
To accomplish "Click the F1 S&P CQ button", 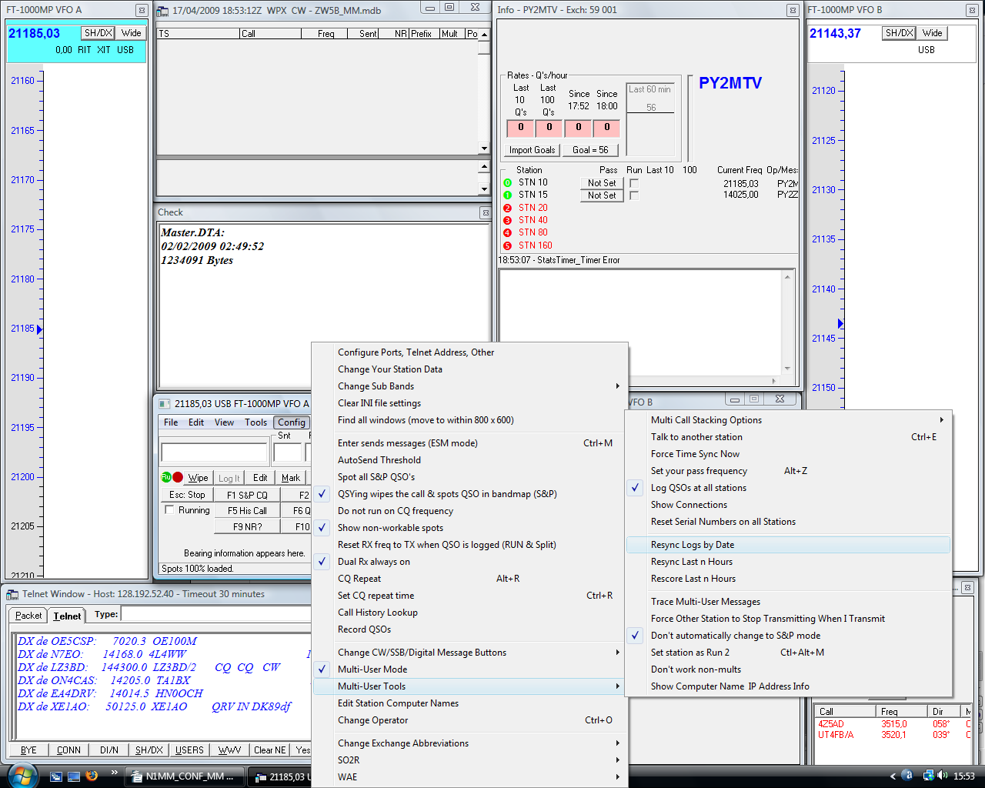I will pyautogui.click(x=247, y=495).
